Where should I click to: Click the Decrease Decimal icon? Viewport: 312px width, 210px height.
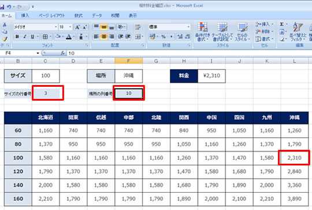187,36
